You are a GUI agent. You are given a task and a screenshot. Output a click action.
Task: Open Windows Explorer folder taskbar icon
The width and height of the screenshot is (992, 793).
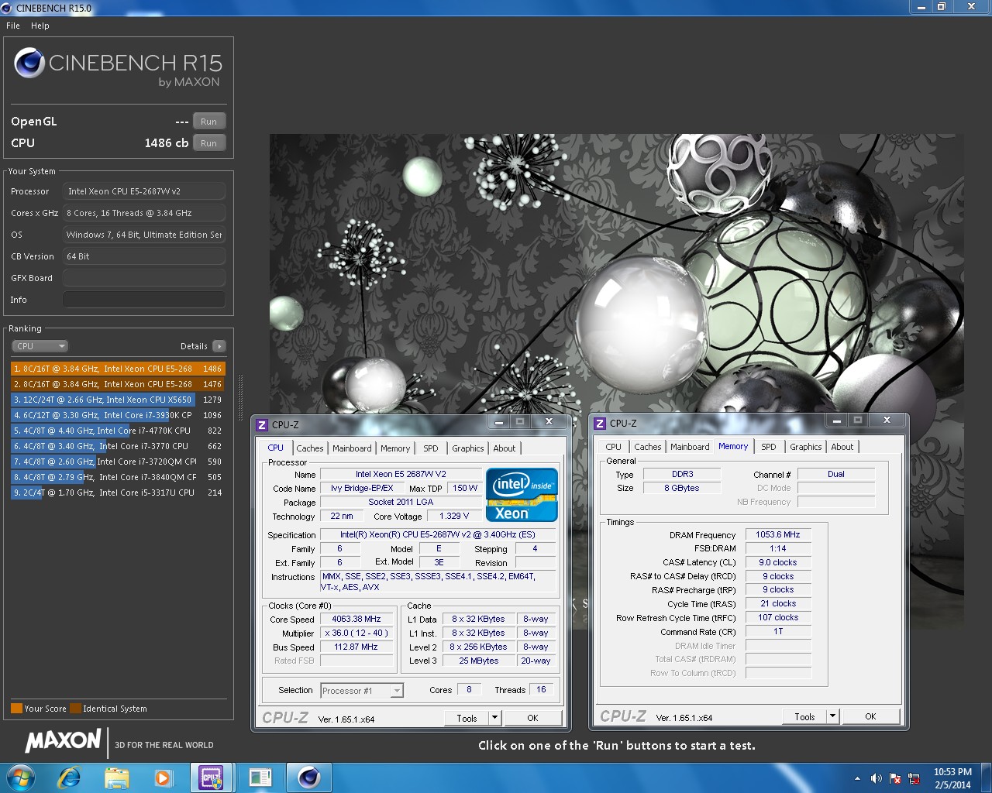click(x=116, y=778)
